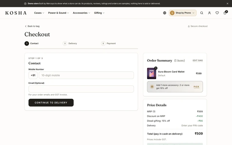Viewport: 232px width, 145px height.
Task: Click Pick in the accessory offer
Action: 196,87
